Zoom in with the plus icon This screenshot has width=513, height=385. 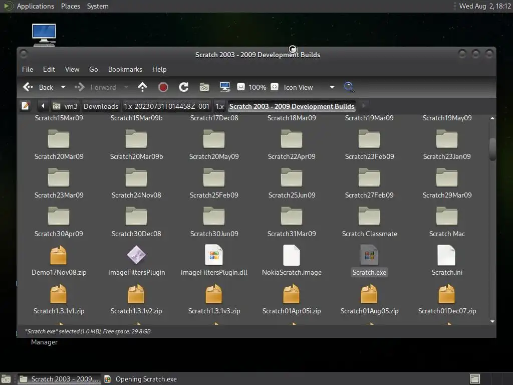pos(275,87)
